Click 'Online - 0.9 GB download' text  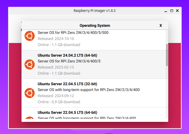pyautogui.click(x=59, y=102)
